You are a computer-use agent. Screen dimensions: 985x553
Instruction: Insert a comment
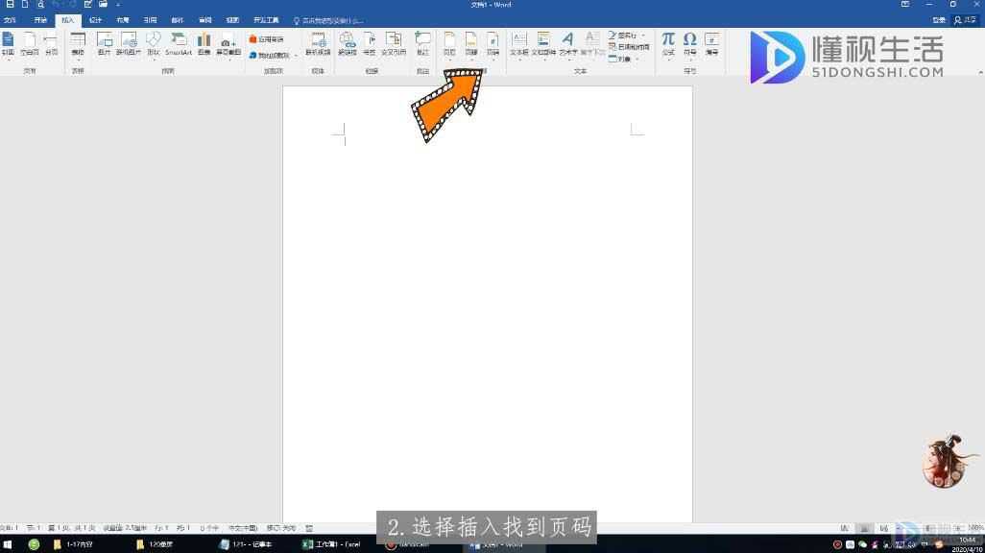pyautogui.click(x=422, y=44)
